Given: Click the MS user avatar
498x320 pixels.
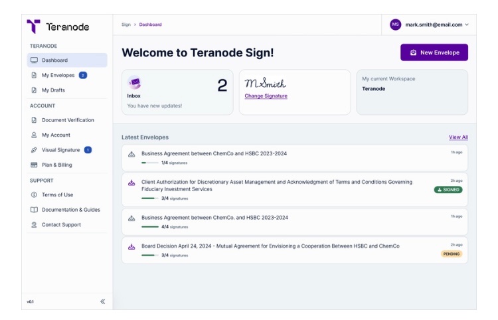Looking at the screenshot, I should [396, 25].
